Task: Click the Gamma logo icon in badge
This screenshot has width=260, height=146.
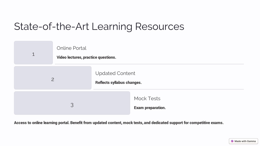Action: pyautogui.click(x=232, y=141)
